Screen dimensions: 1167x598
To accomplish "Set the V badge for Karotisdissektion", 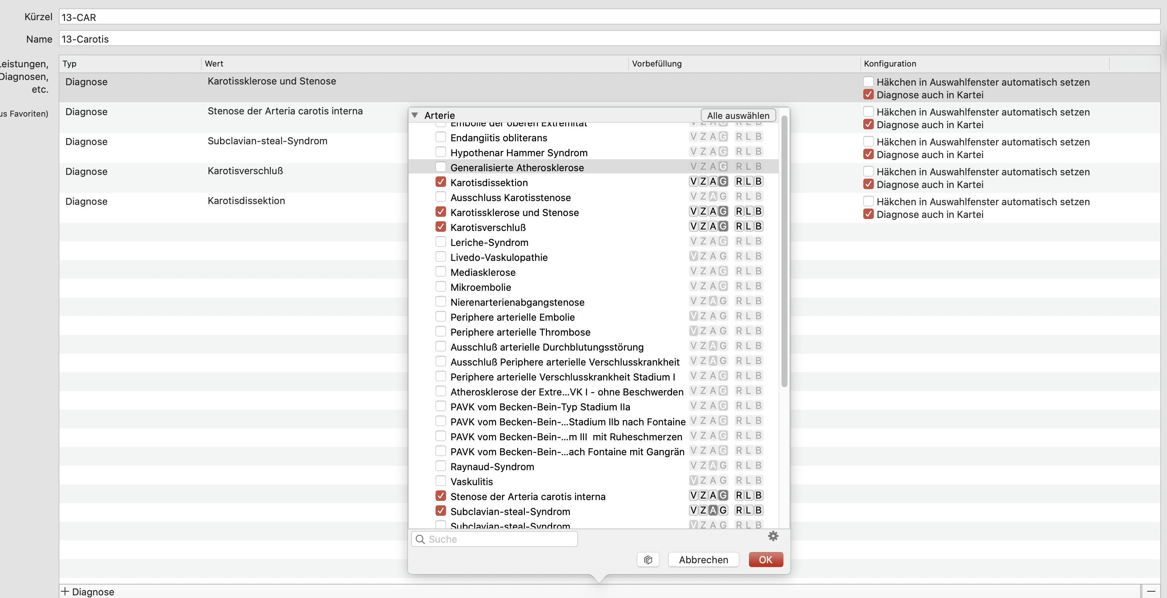I will click(x=693, y=181).
